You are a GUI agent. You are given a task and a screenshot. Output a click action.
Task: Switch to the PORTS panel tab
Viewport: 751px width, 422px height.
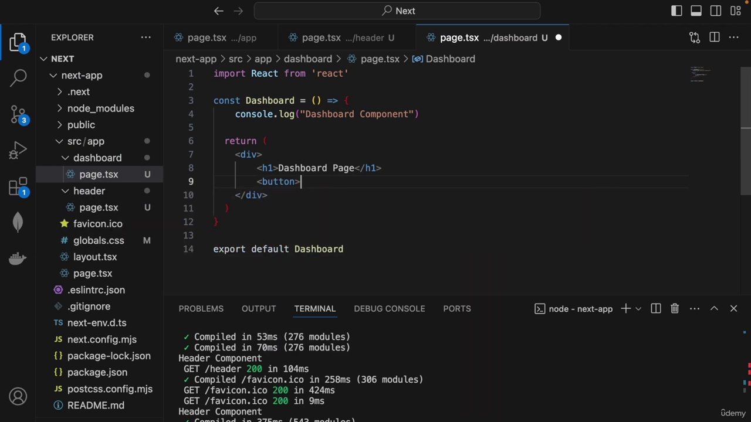[x=457, y=309]
